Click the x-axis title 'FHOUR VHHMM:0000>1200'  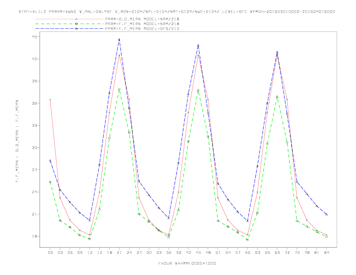click(x=187, y=263)
